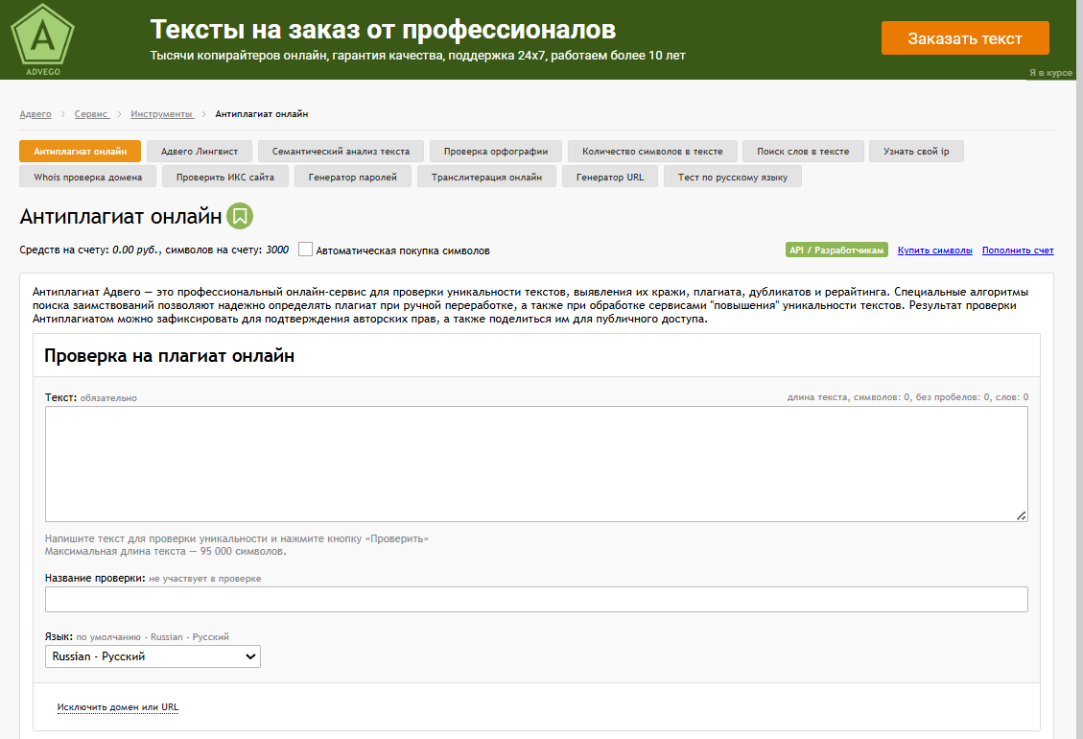The height and width of the screenshot is (739, 1083).
Task: Select the Генератор URL tab
Action: click(x=610, y=177)
